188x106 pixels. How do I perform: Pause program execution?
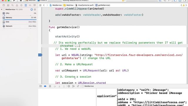pos(50,86)
